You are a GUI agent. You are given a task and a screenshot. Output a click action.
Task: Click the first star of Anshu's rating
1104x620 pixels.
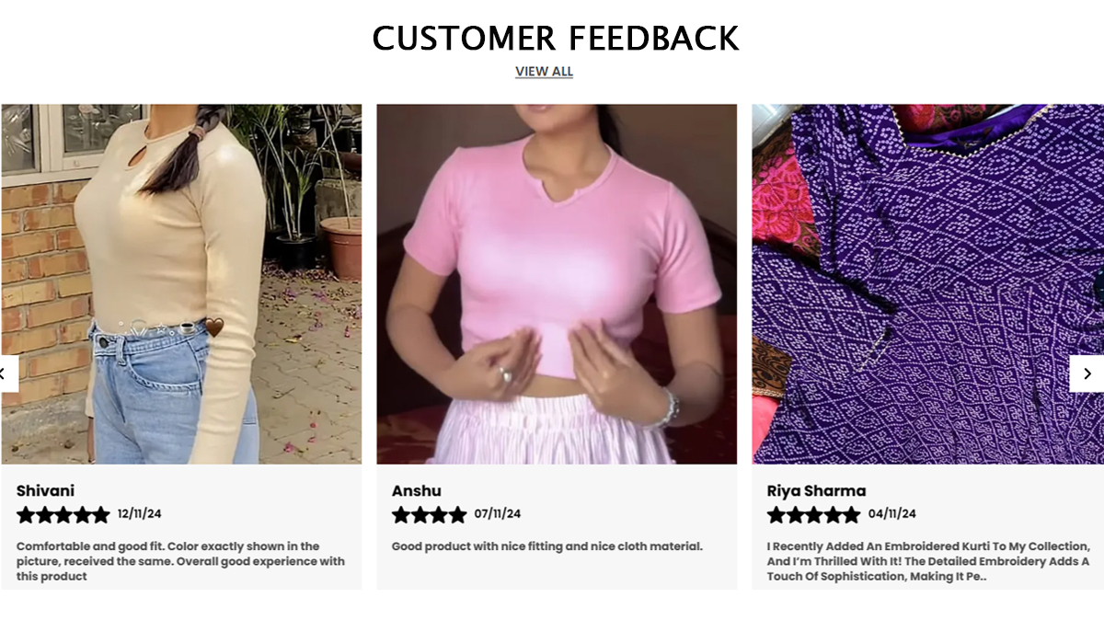[x=401, y=515]
